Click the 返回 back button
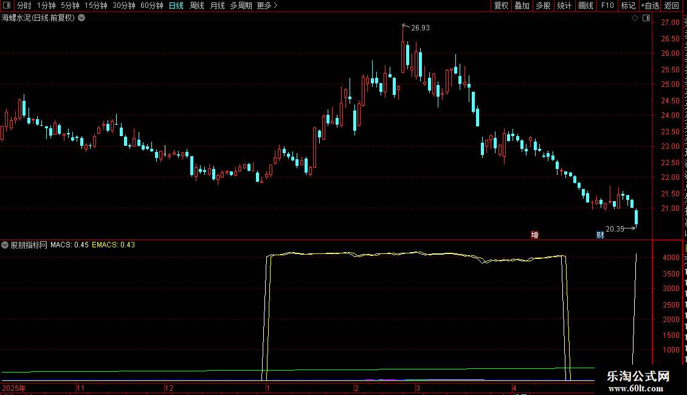The image size is (687, 395). (672, 5)
